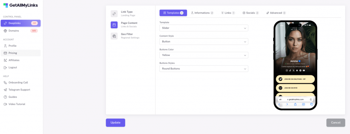The height and width of the screenshot is (134, 350).
Task: Click the Page Content layout icon
Action: 114,25
